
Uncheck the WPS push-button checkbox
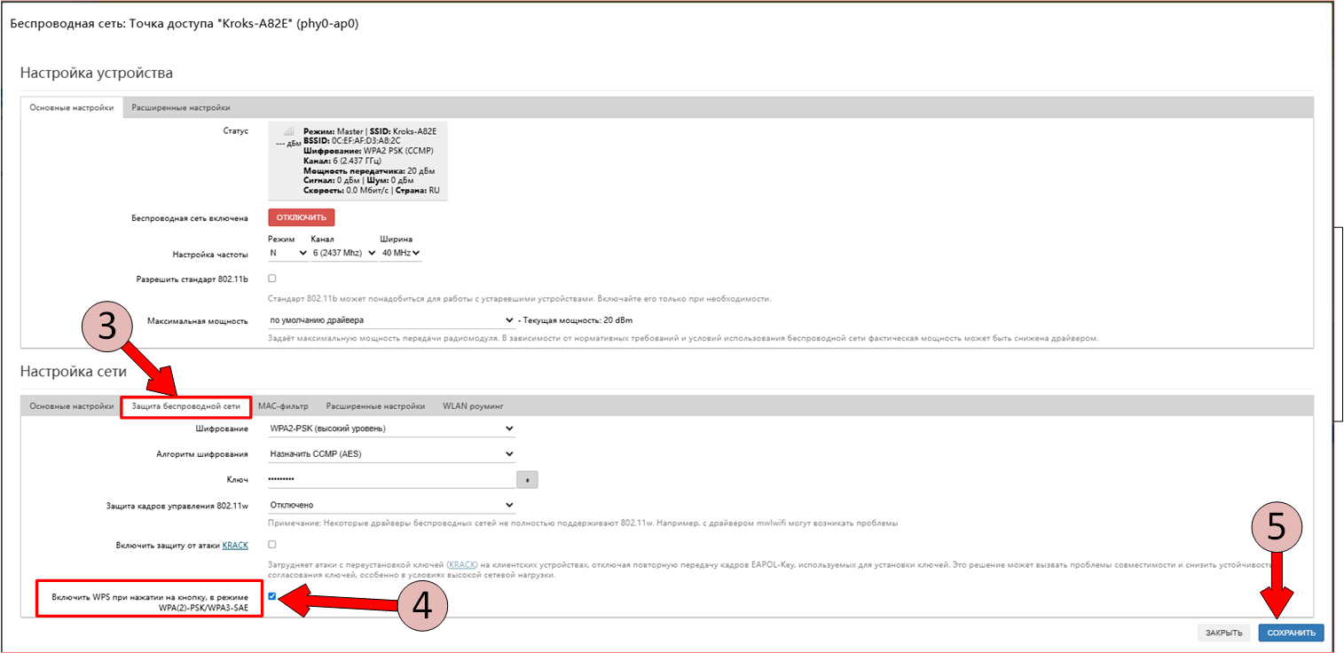pos(272,596)
